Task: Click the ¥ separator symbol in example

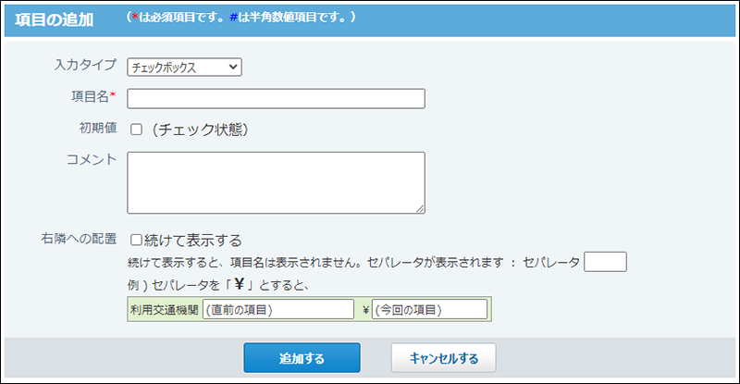Action: 365,310
